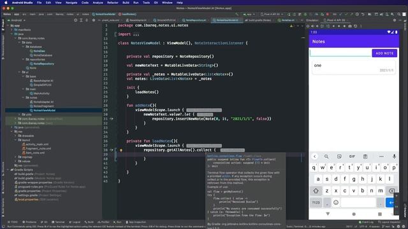This screenshot has width=408, height=229.
Task: Click the hammer Make Project icon
Action: pyautogui.click(x=237, y=14)
